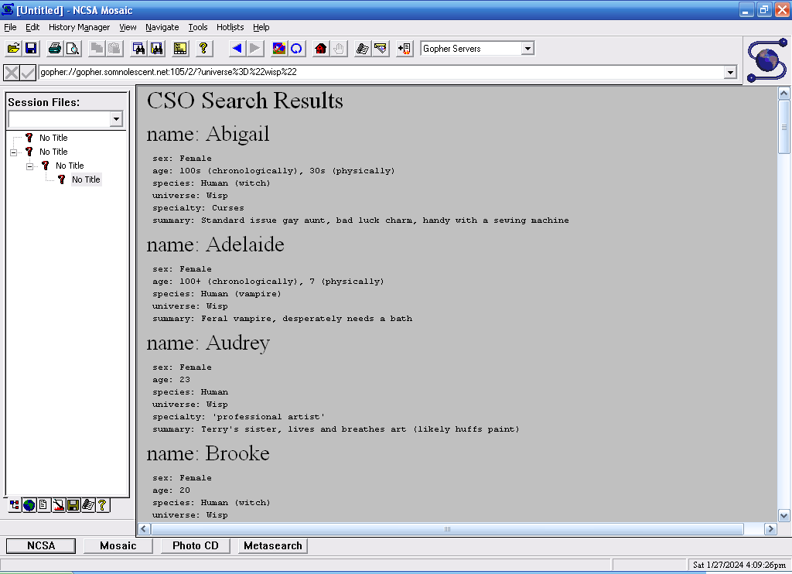792x574 pixels.
Task: Click the Photo CD button
Action: [x=195, y=546]
